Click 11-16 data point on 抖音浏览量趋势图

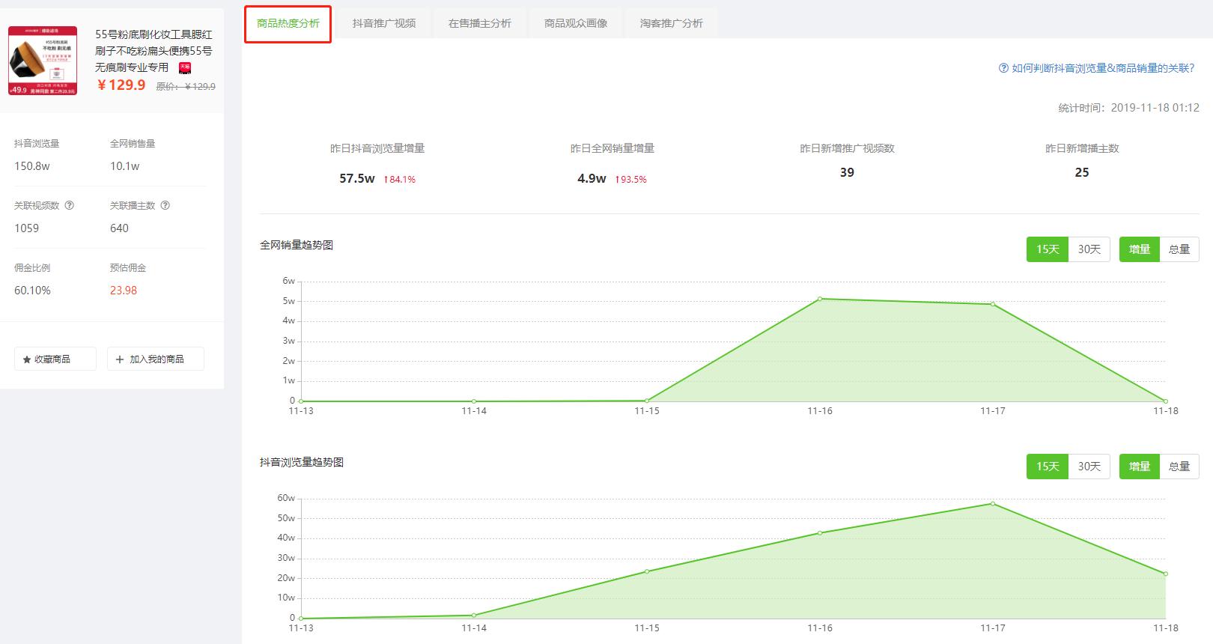point(820,533)
